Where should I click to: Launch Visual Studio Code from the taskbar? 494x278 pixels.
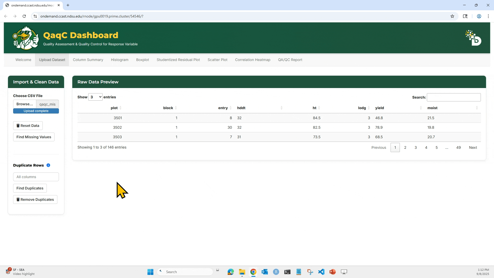tap(321, 272)
